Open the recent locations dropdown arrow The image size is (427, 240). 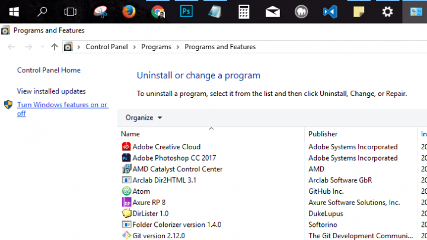click(x=42, y=47)
